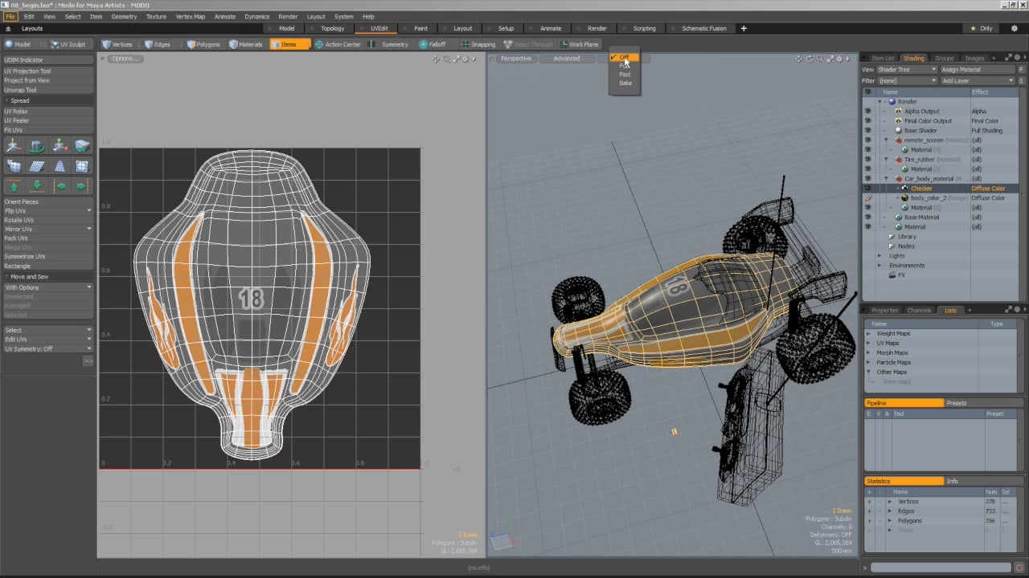Toggle Symmetry on or off
The image size is (1029, 578).
tap(389, 44)
